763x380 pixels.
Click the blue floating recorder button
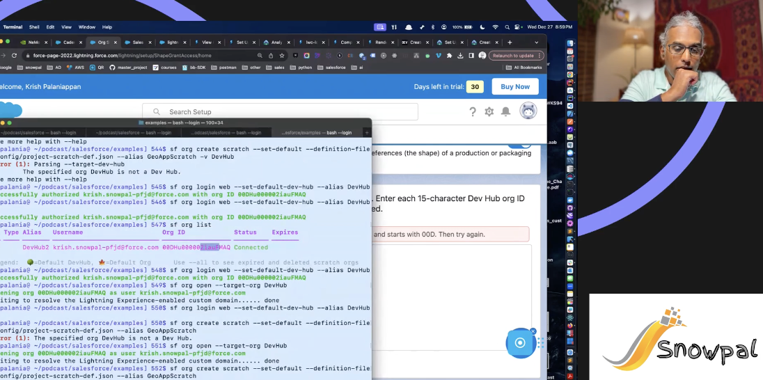click(520, 342)
